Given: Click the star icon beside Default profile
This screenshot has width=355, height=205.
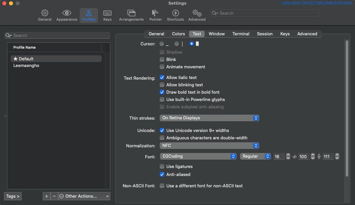Looking at the screenshot, I should pyautogui.click(x=15, y=59).
